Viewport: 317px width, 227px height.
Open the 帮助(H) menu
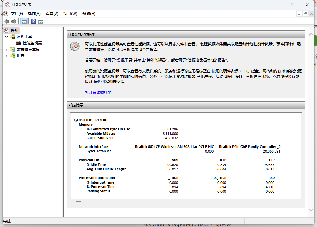(89, 14)
